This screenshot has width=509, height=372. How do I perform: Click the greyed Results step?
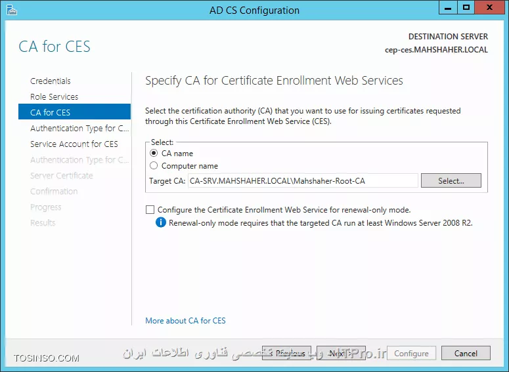point(43,223)
